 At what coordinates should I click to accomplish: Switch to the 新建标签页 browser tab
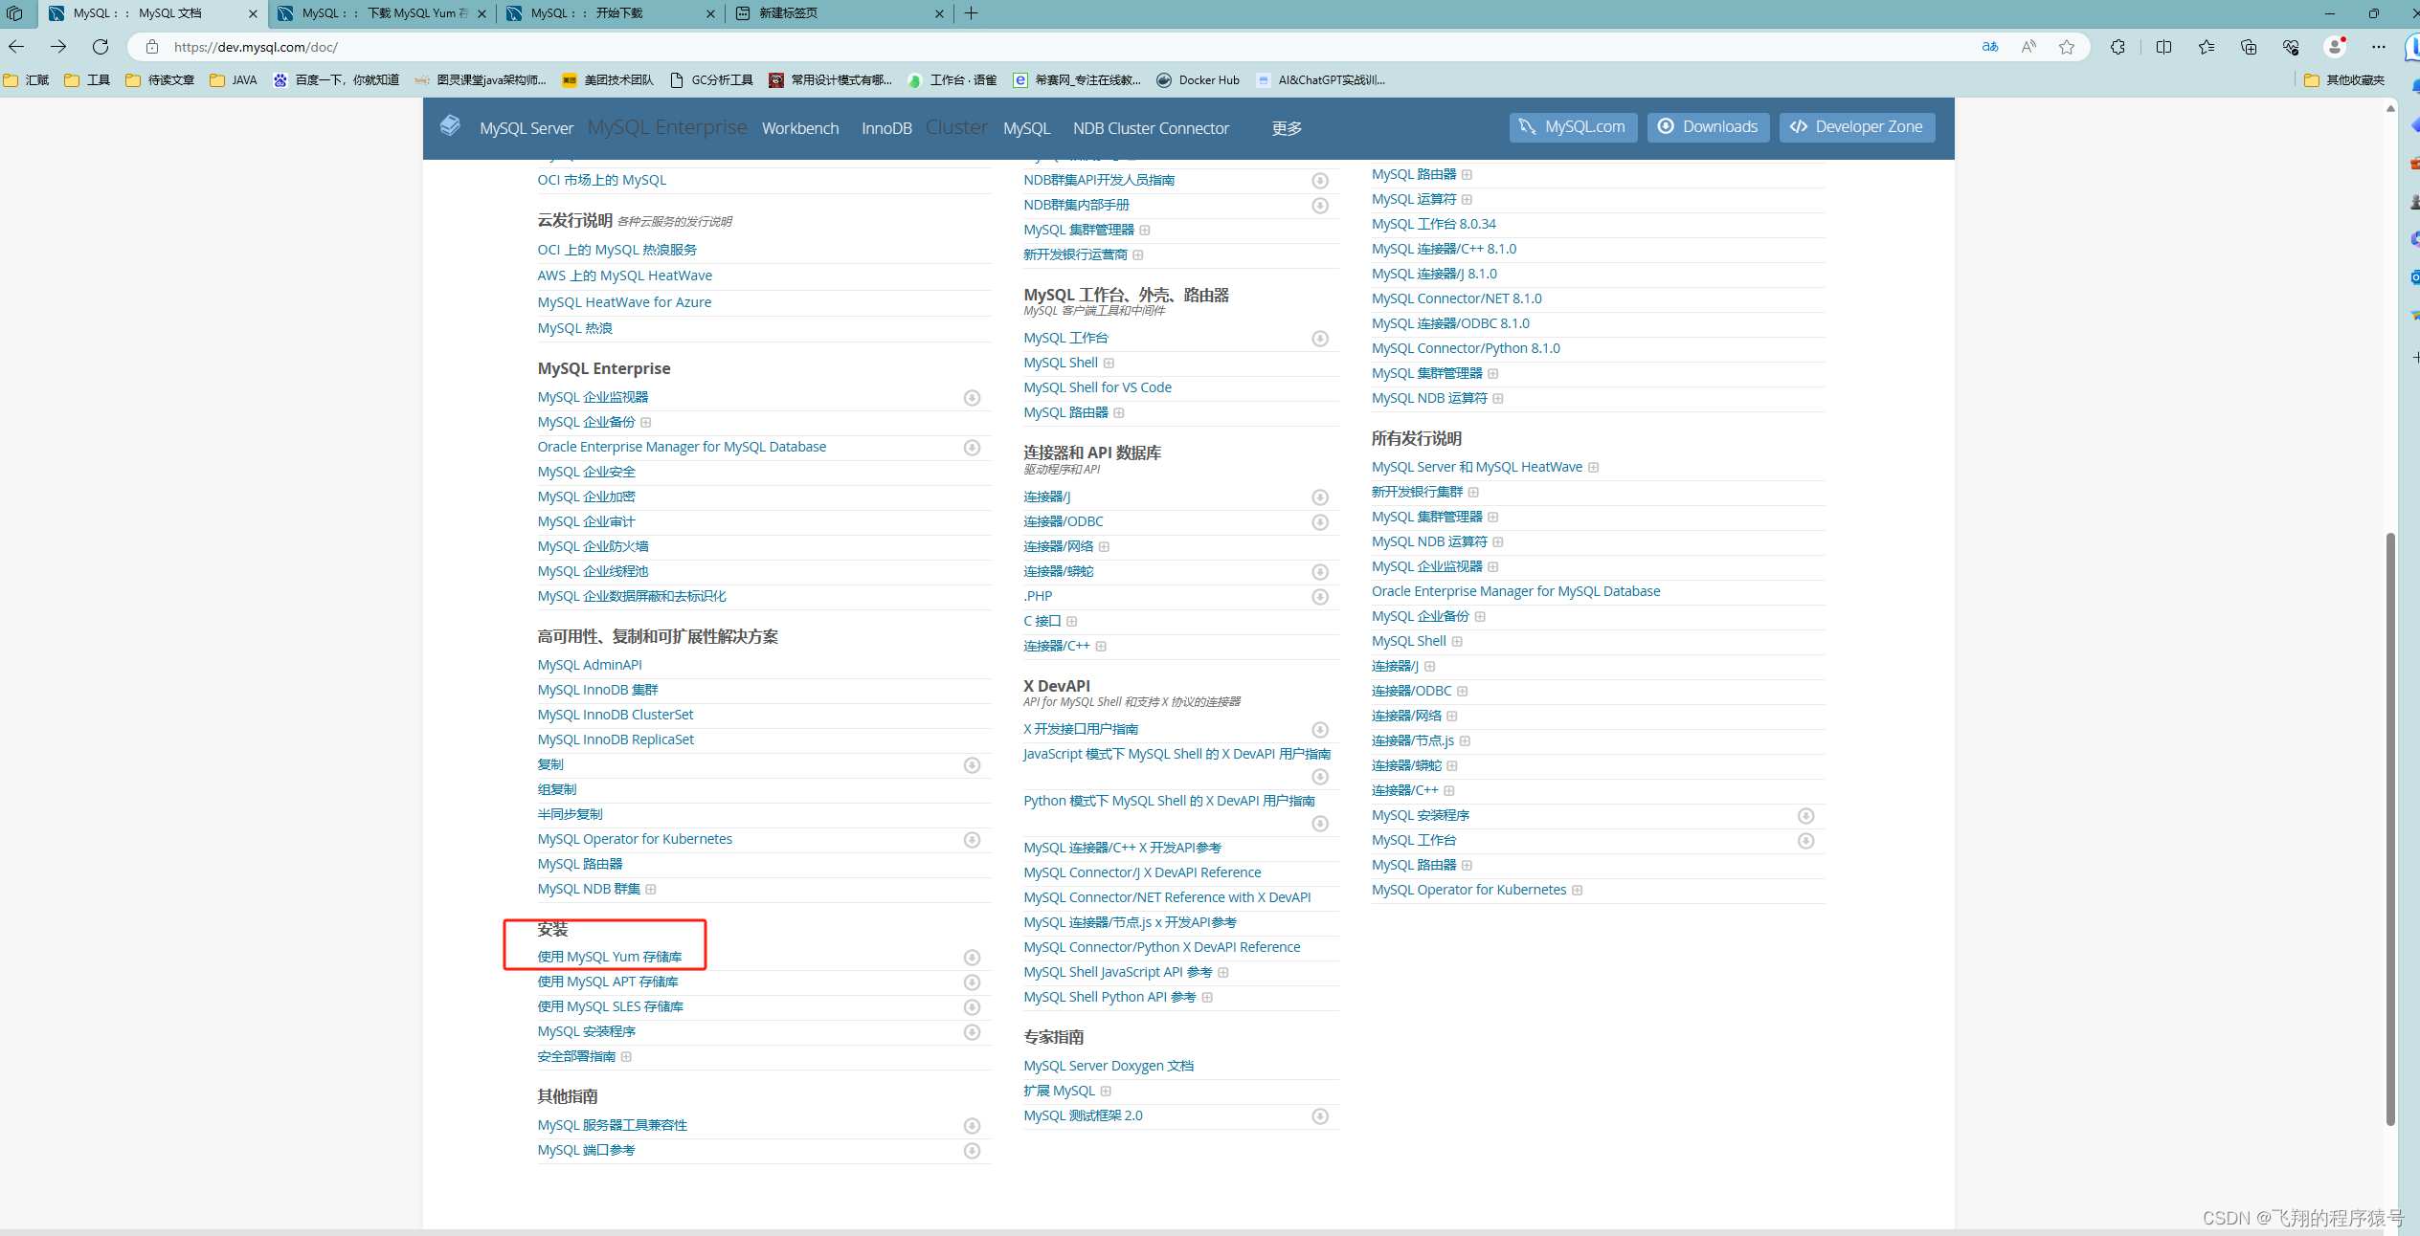(x=840, y=13)
